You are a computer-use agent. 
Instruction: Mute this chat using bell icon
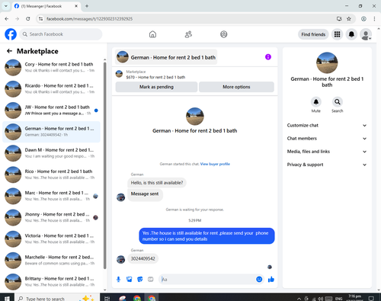(x=316, y=102)
